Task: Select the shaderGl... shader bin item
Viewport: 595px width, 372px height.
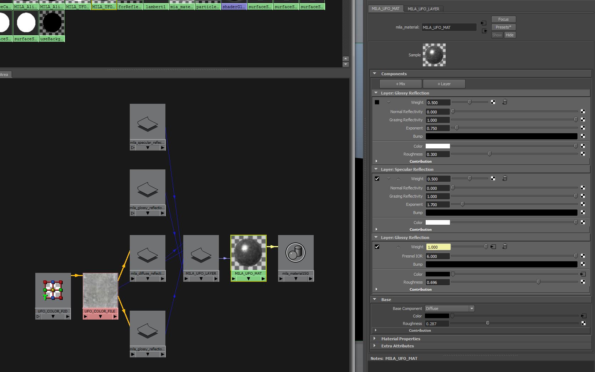Action: pos(234,5)
